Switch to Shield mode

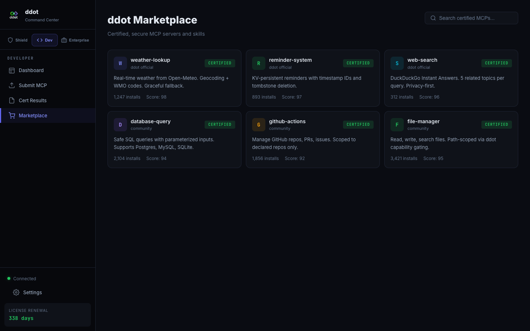tap(17, 40)
